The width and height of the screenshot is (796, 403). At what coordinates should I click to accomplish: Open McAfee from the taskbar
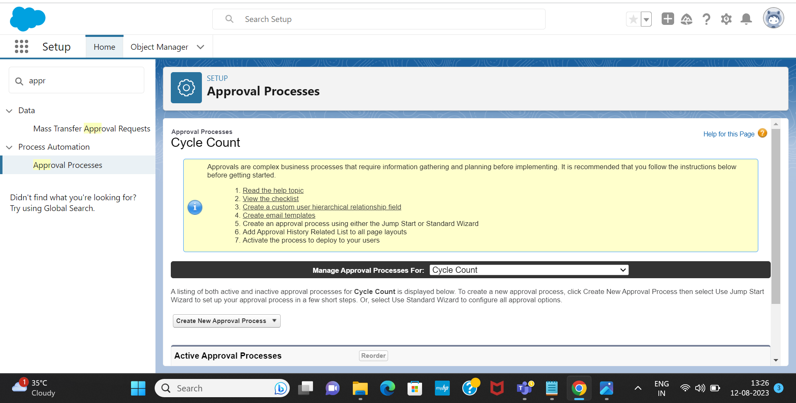(497, 388)
